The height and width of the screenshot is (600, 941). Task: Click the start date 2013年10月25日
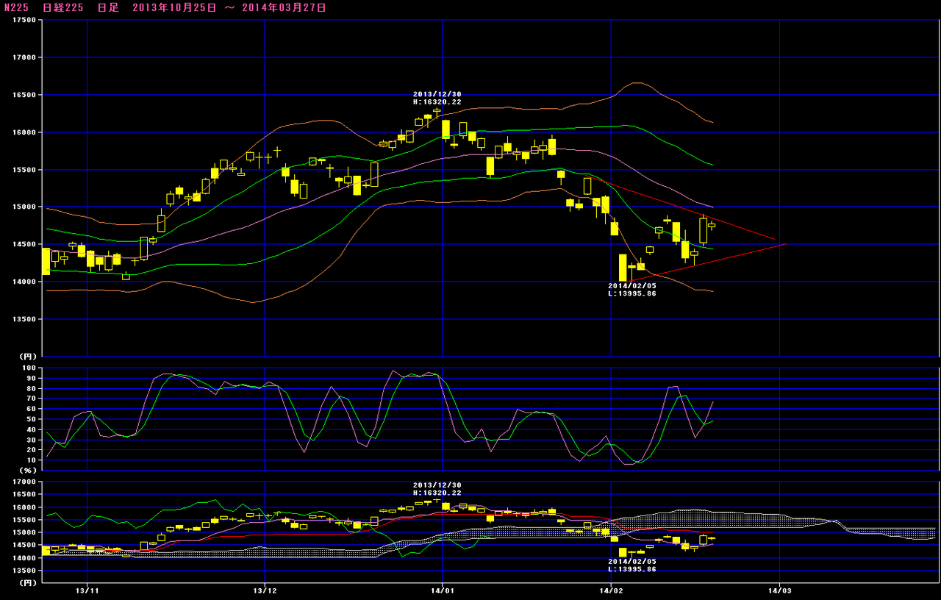pyautogui.click(x=174, y=7)
